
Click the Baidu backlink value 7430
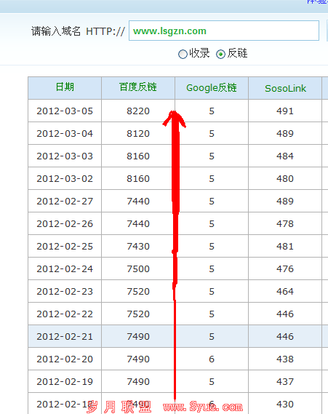(138, 247)
